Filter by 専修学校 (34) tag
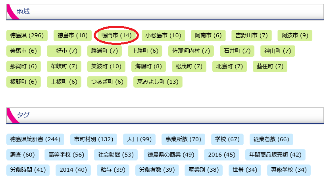This screenshot has width=329, height=178. tap(289, 170)
